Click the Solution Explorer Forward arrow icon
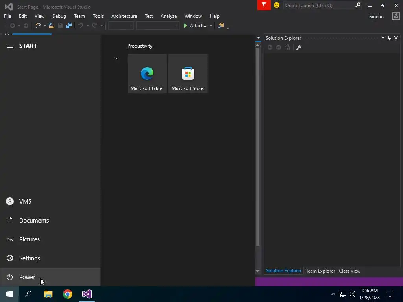Image resolution: width=403 pixels, height=302 pixels. coord(279,47)
